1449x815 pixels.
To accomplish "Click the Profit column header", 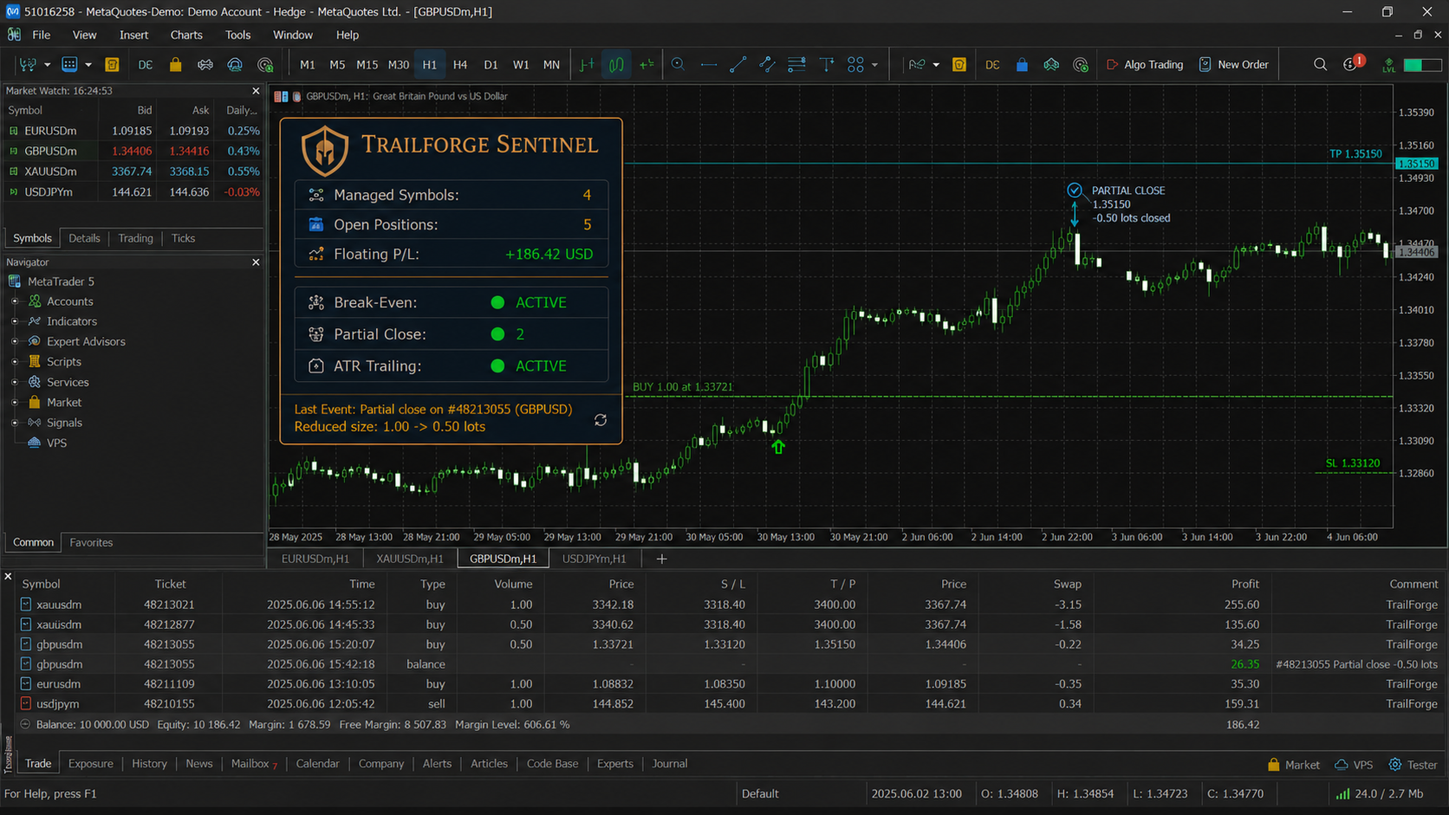I will [x=1245, y=585].
